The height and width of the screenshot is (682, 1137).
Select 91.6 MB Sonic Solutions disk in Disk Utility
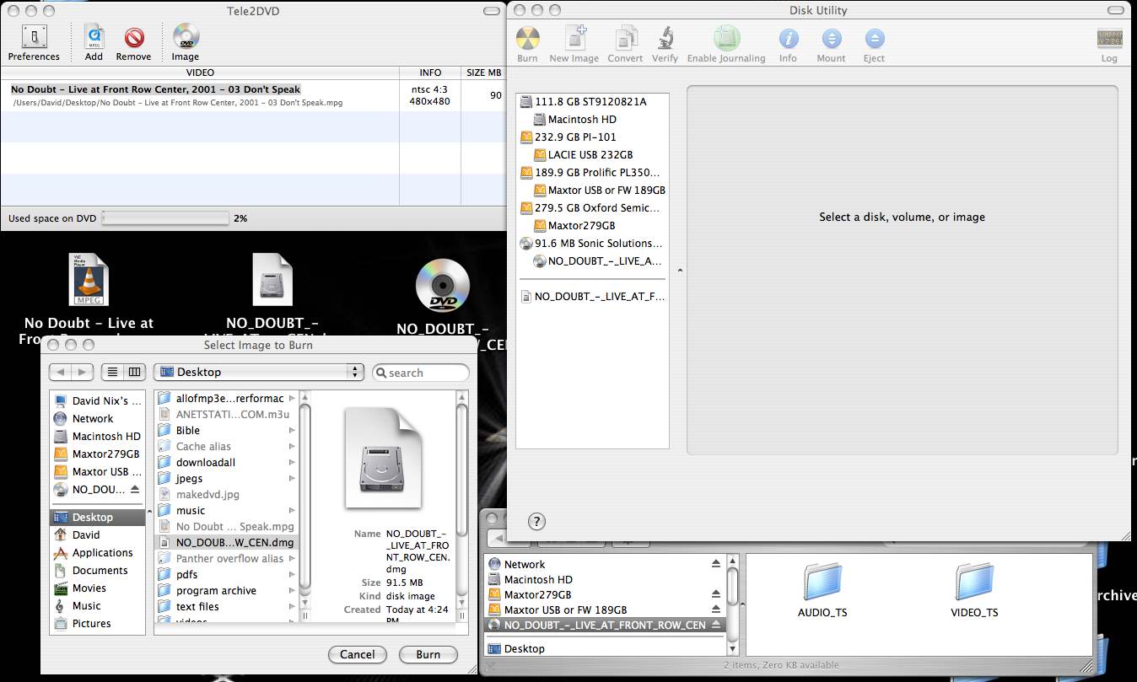tap(591, 243)
